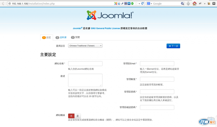The width and height of the screenshot is (217, 127).
Task: Select the 設定 tab
Action: tap(47, 38)
